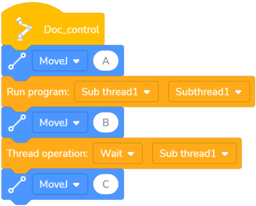Image resolution: width=256 pixels, height=206 pixels.
Task: Select the point A input field
Action: (x=106, y=61)
